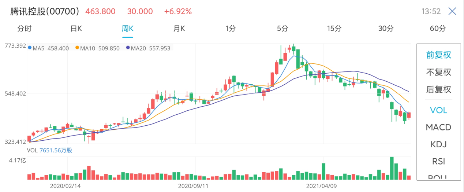Choose 不复权 unadjusted price option
The height and width of the screenshot is (192, 464).
point(438,72)
